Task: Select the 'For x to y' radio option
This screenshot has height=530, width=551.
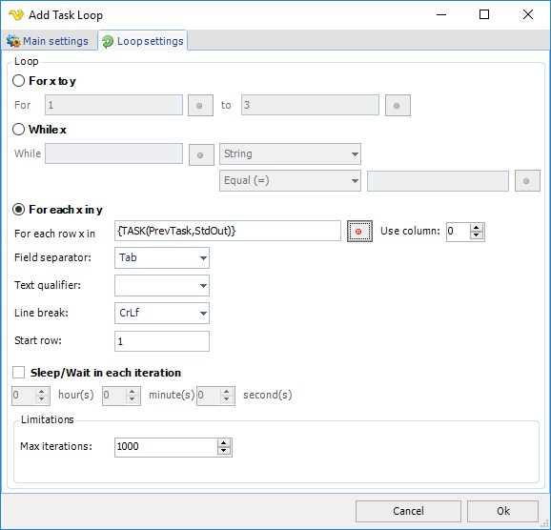Action: pos(19,81)
